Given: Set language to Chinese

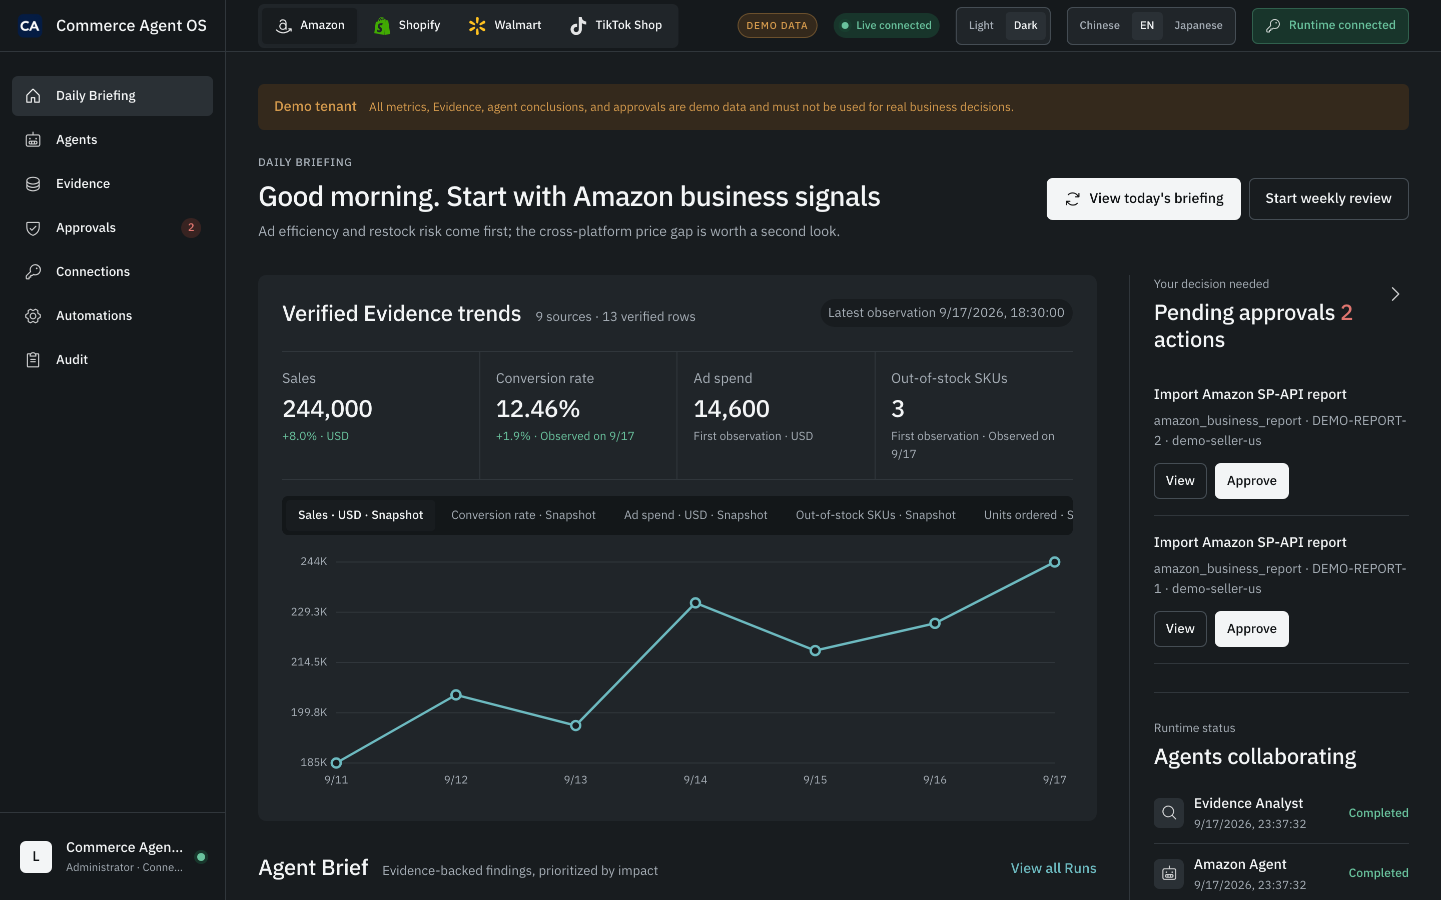Looking at the screenshot, I should (x=1099, y=25).
